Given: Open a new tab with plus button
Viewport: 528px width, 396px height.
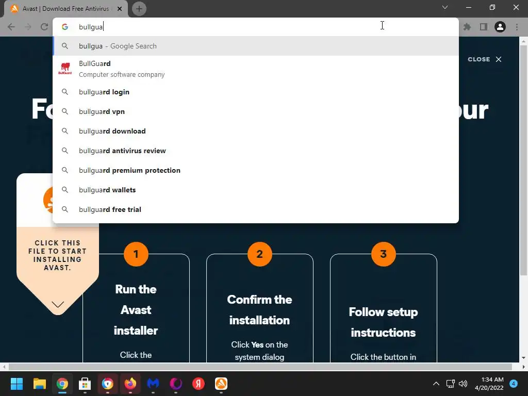Looking at the screenshot, I should [x=139, y=9].
